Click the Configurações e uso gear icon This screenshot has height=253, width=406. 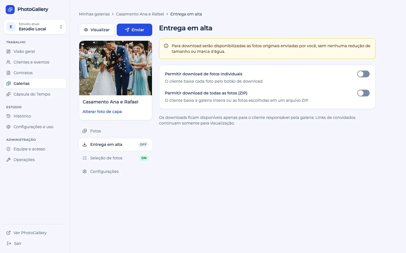coord(8,127)
